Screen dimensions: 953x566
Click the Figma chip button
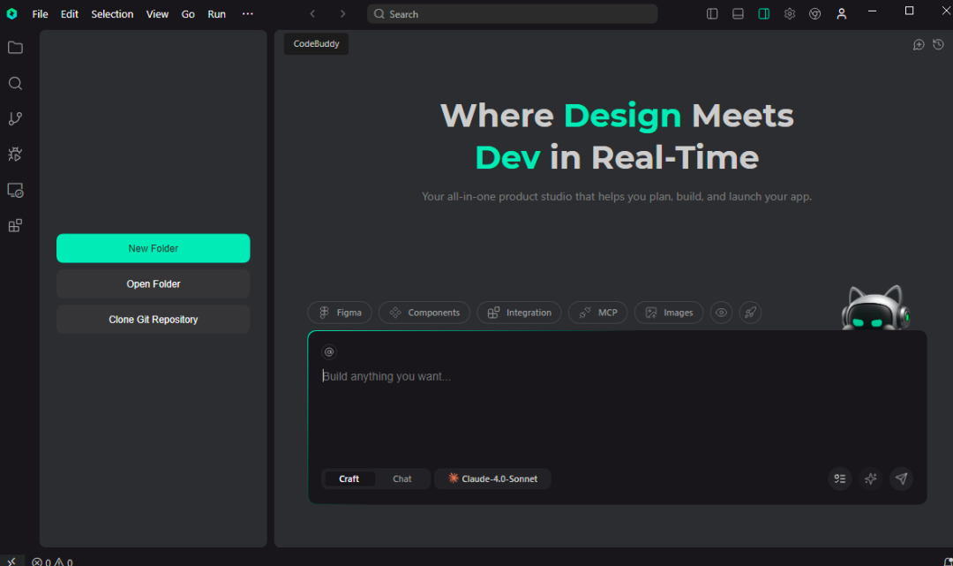click(340, 313)
